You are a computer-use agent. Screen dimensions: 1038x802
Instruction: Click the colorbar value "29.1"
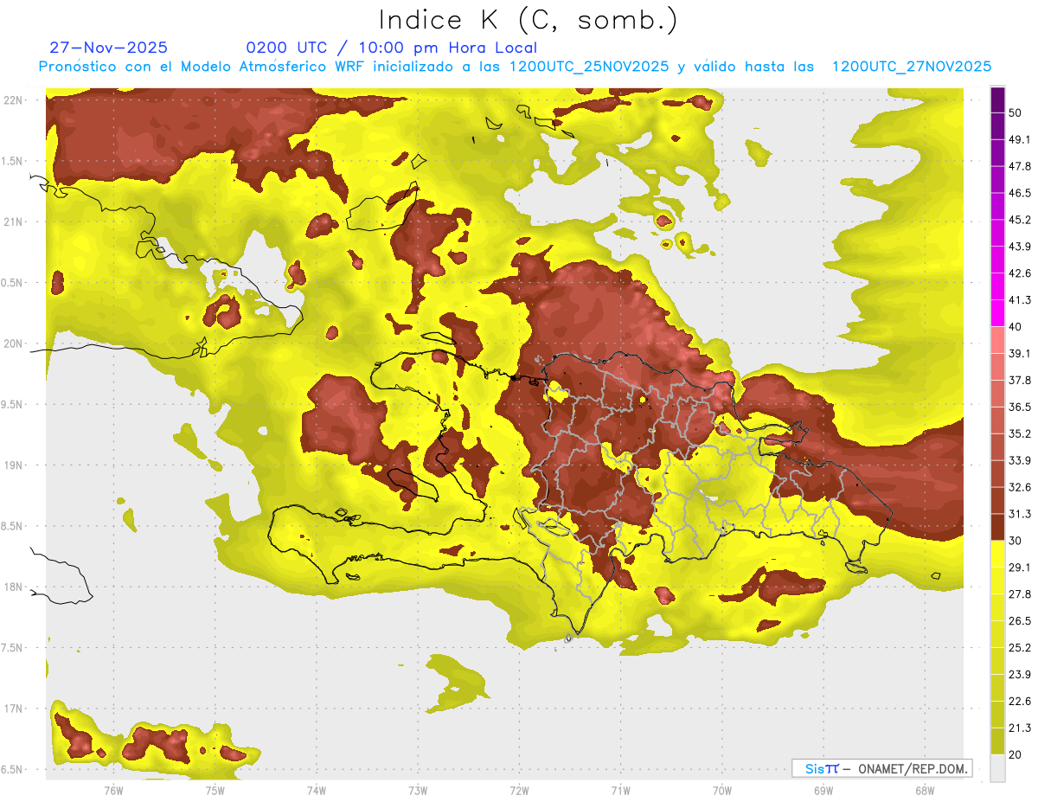tap(1020, 568)
